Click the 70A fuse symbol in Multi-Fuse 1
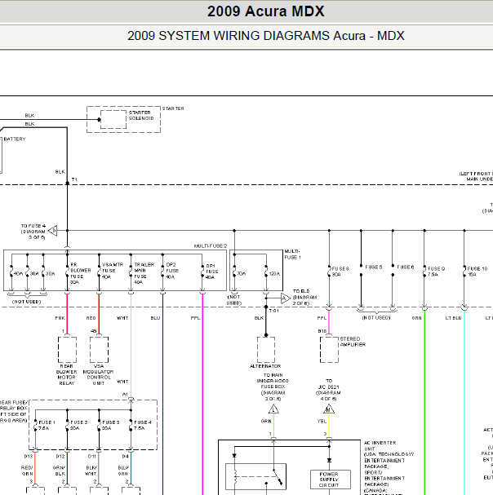 click(x=234, y=273)
